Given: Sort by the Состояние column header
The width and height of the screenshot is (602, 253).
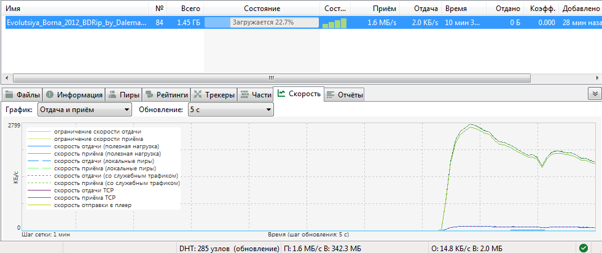Looking at the screenshot, I should click(x=262, y=9).
